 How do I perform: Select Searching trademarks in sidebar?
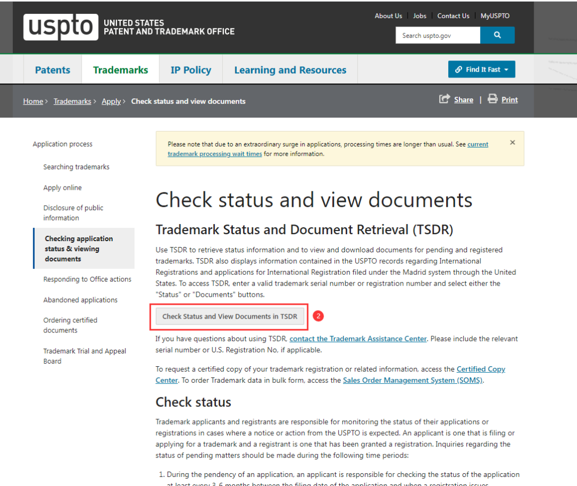76,167
